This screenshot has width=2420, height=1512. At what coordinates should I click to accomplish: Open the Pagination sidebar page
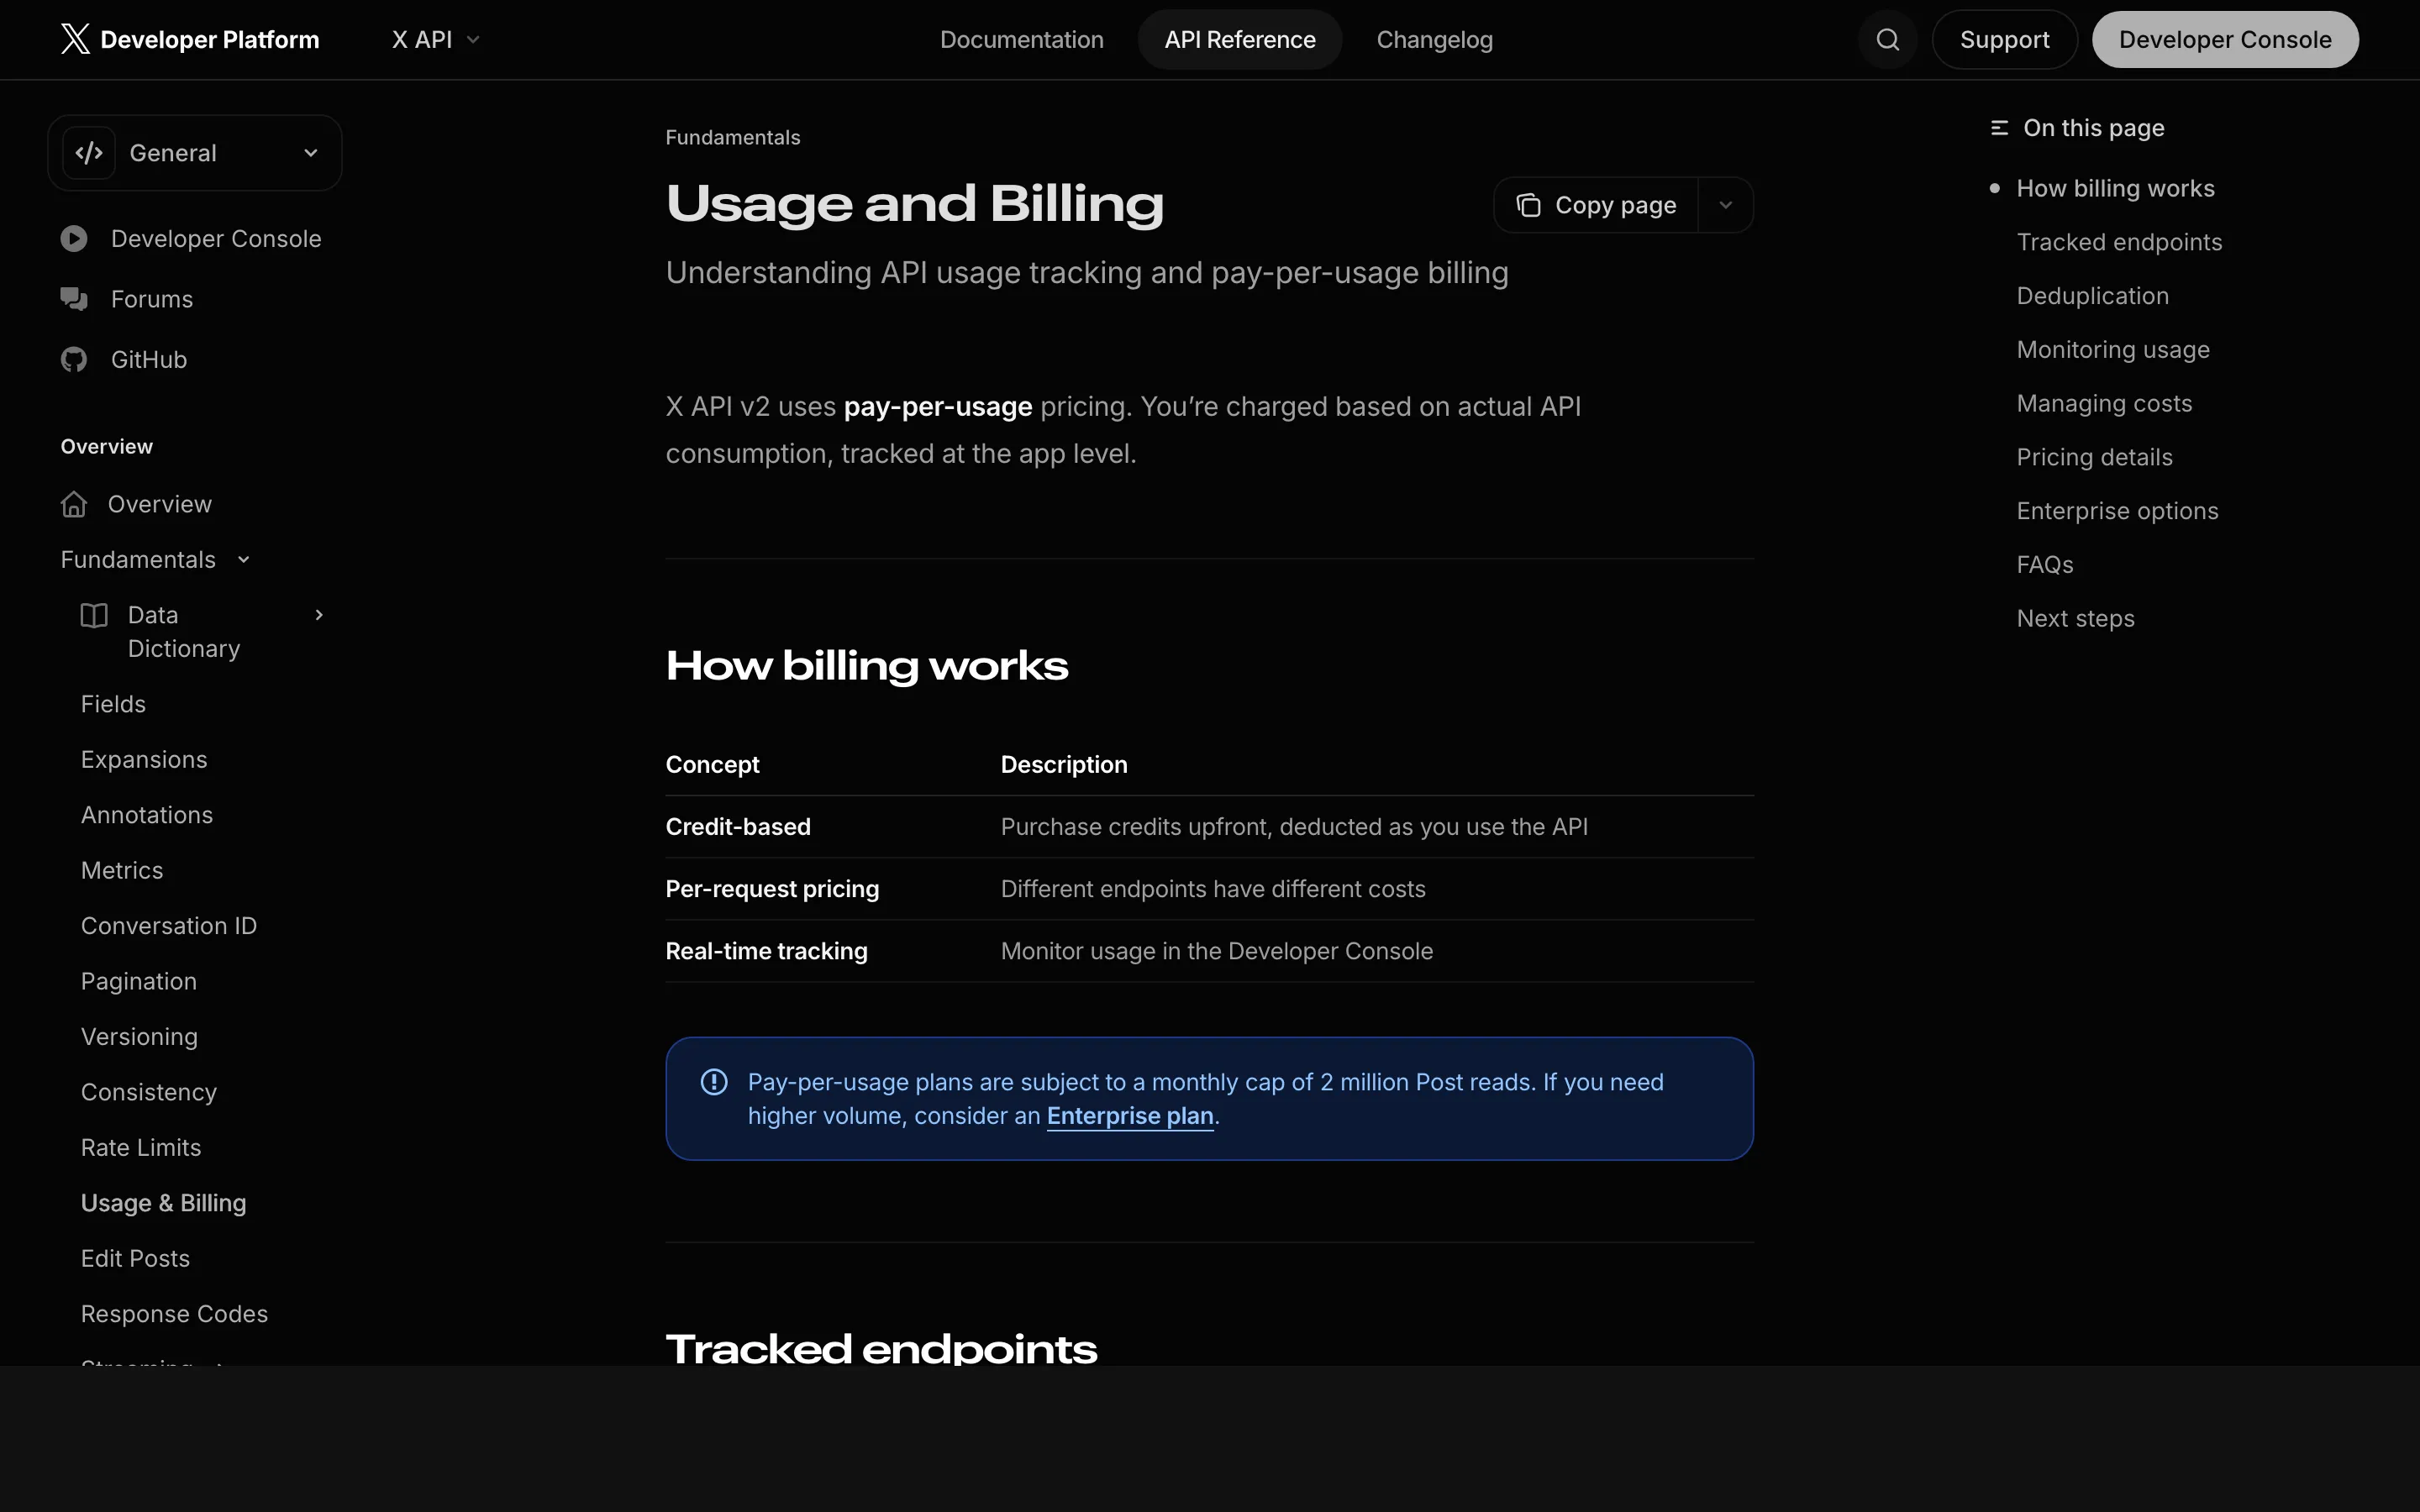(139, 982)
